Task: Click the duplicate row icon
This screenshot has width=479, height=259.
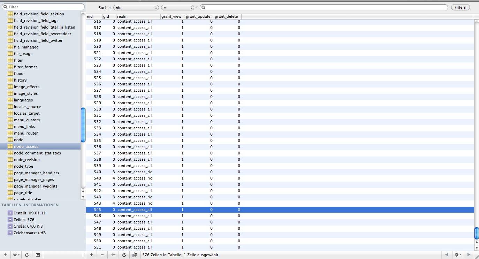Action: (113, 255)
